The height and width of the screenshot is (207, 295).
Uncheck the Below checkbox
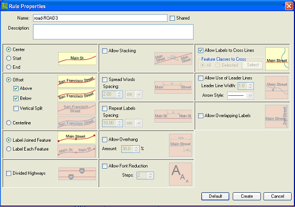[x=16, y=98]
